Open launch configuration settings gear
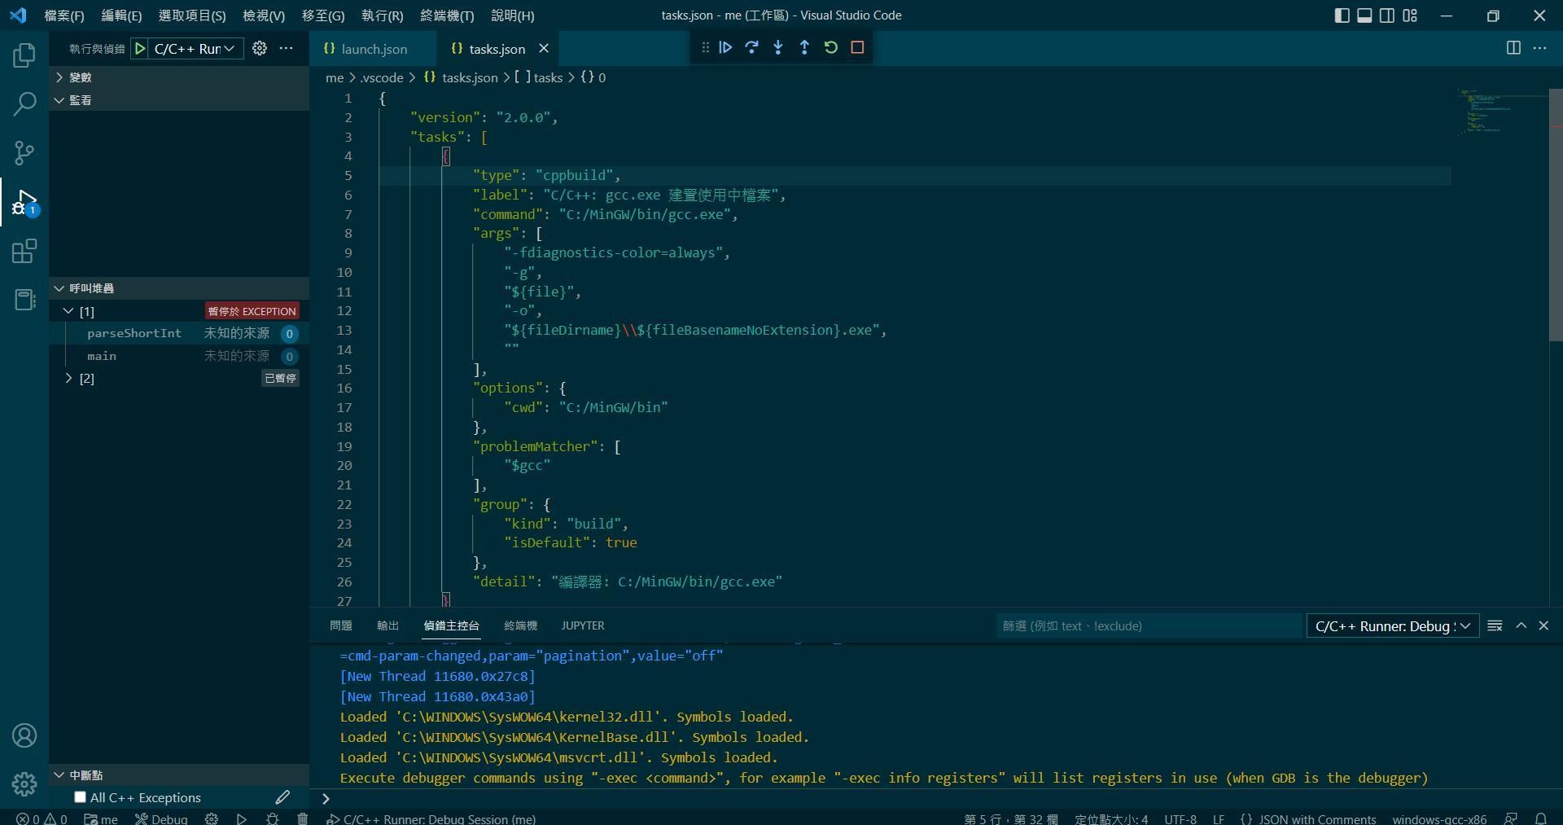Screen dimensions: 1563x825 tap(260, 48)
